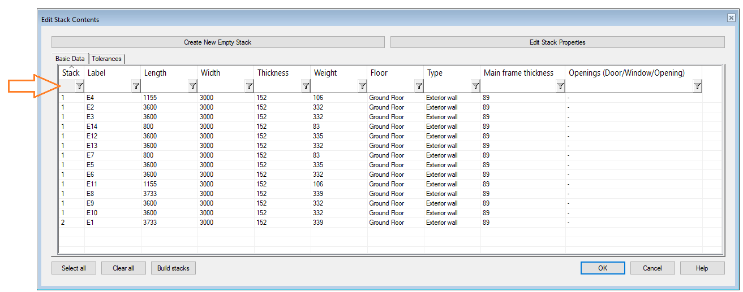Open the Openings column filter funnel
Viewport: 743px width, 292px height.
(x=697, y=86)
